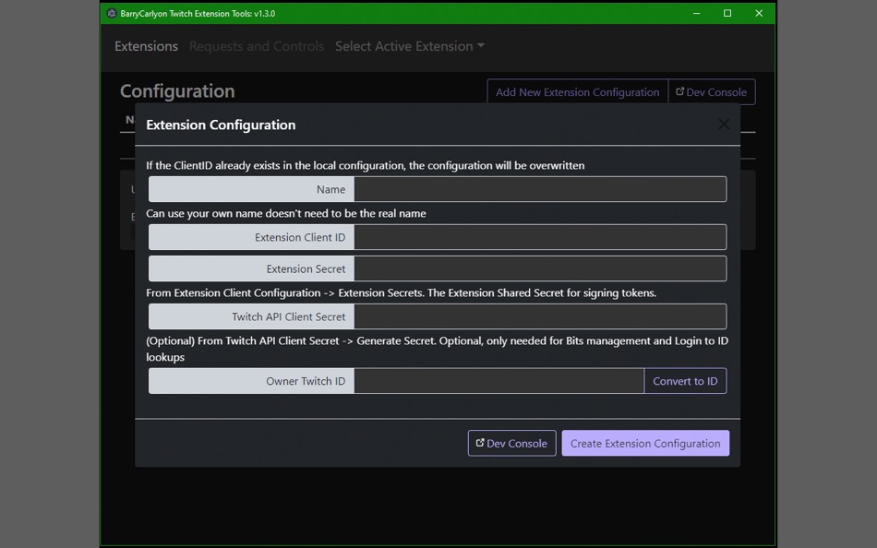The height and width of the screenshot is (548, 877).
Task: Minimize the Twitch Extension Tools window
Action: pos(696,14)
